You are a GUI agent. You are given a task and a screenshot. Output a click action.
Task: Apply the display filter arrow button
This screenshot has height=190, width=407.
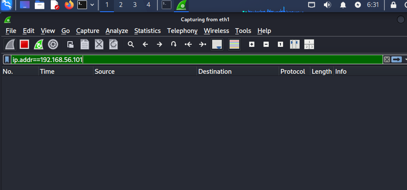coord(397,60)
